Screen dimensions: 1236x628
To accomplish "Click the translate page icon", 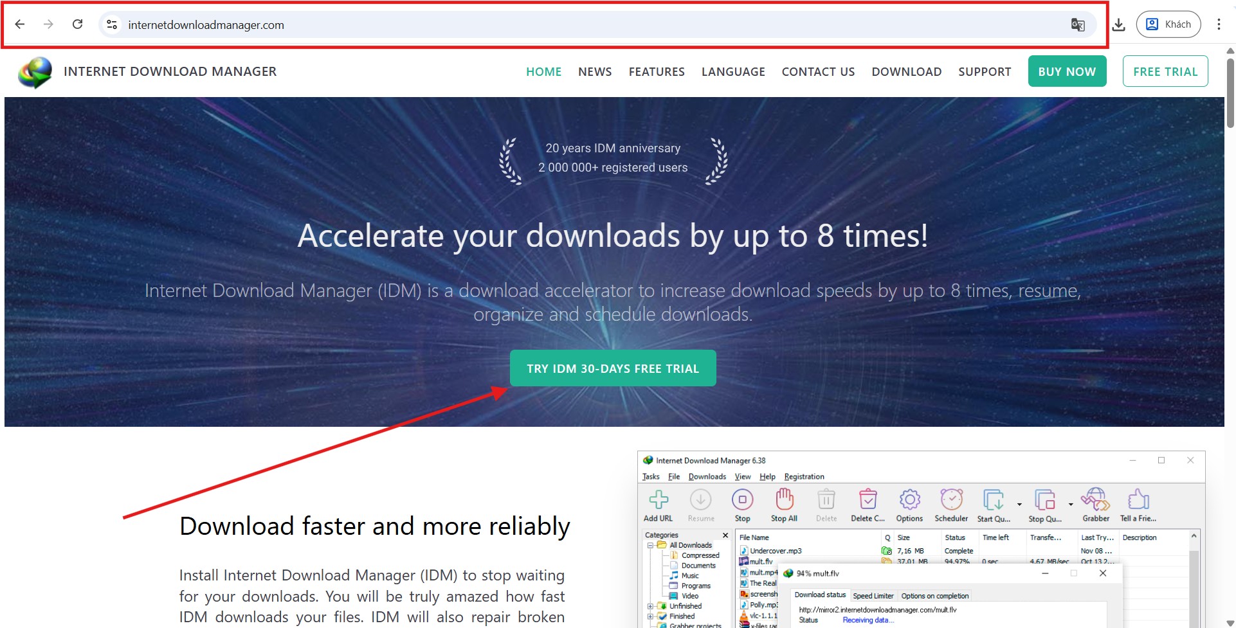I will 1078,24.
